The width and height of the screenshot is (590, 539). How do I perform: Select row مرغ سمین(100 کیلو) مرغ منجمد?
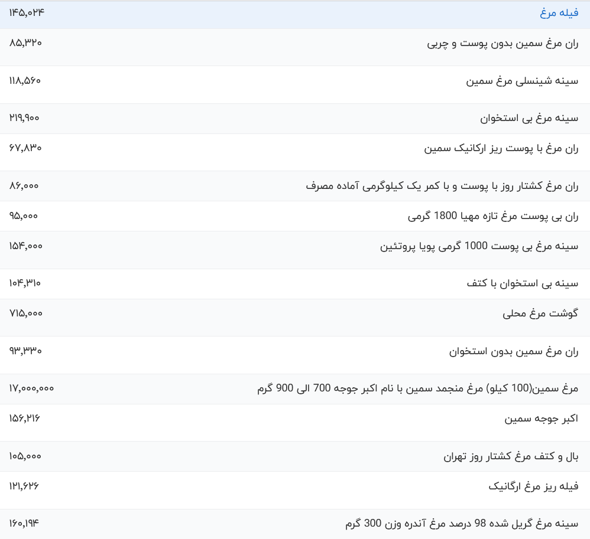[295, 389]
